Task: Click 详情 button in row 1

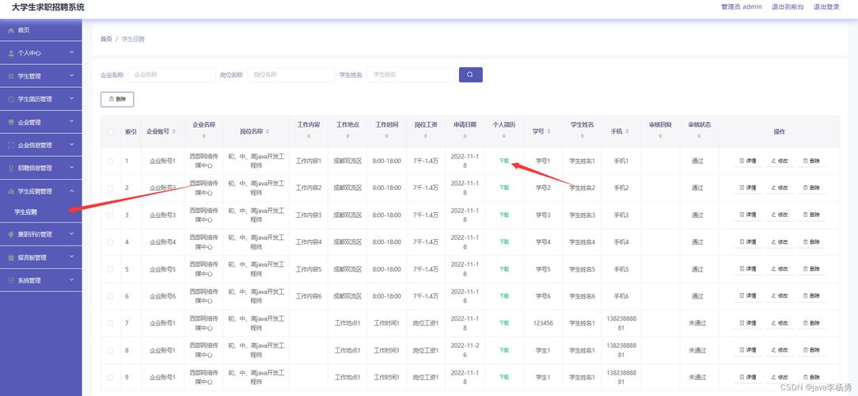Action: pyautogui.click(x=747, y=161)
